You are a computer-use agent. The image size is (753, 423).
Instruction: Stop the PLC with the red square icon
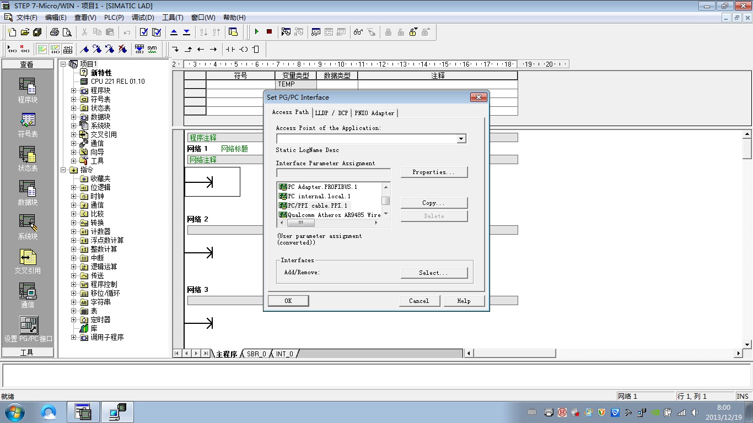click(x=269, y=32)
